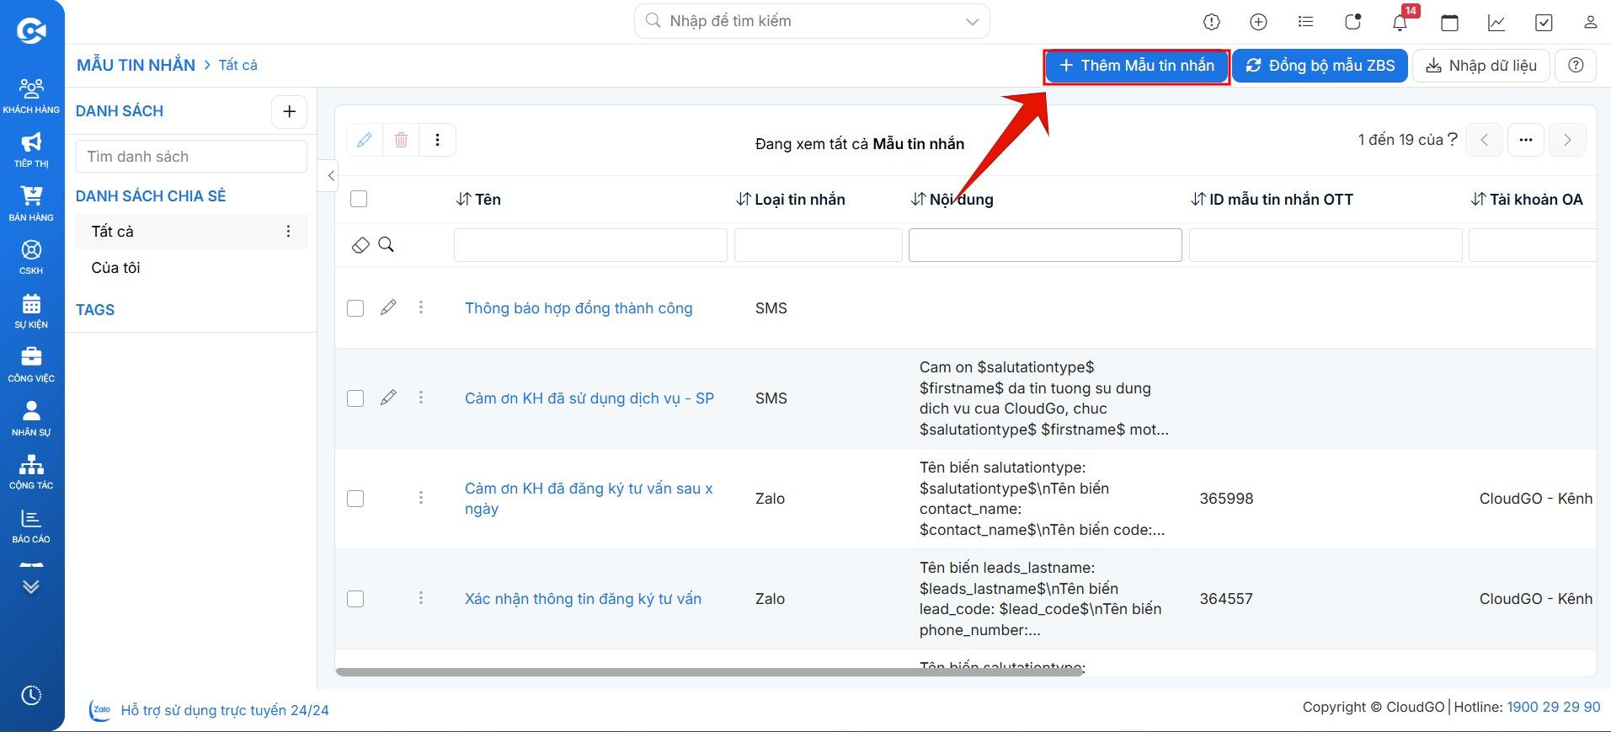
Task: Click Đồng bộ mẫu ZBS button
Action: (x=1320, y=66)
